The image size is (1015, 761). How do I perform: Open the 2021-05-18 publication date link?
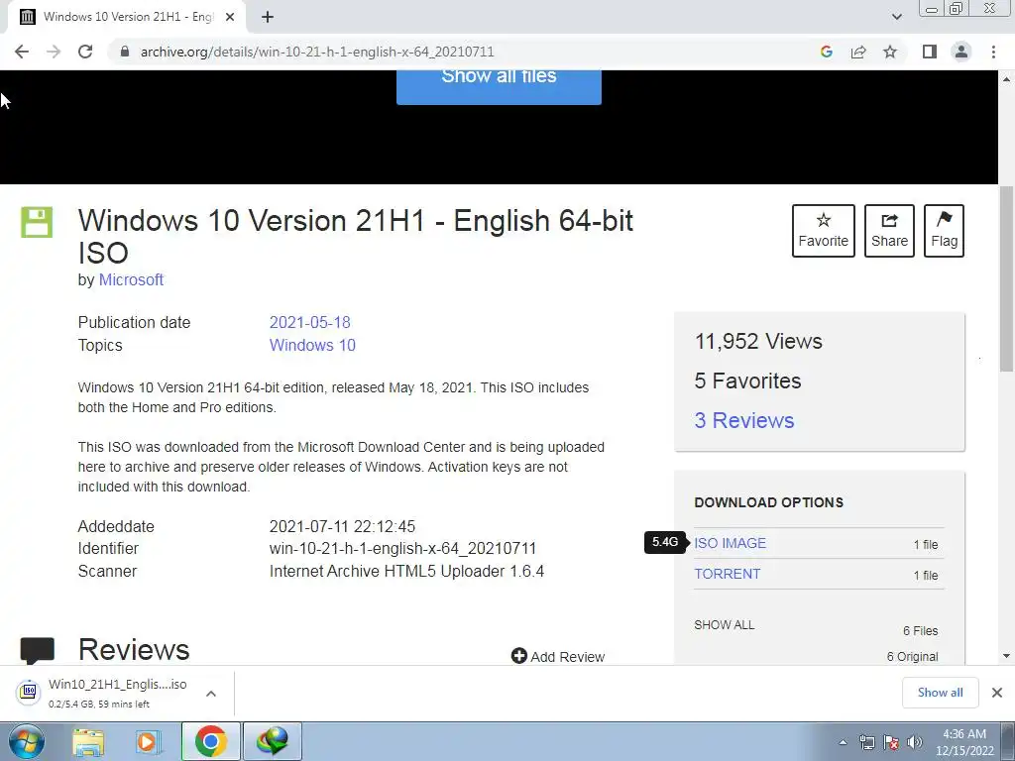click(309, 322)
